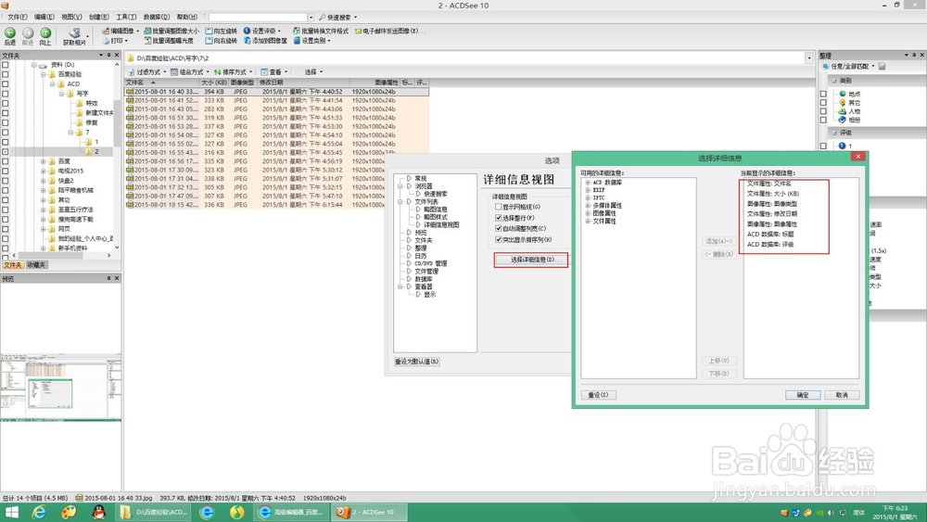Tick the checkbox beside folder 百度经验
The width and height of the screenshot is (927, 522).
tap(6, 74)
